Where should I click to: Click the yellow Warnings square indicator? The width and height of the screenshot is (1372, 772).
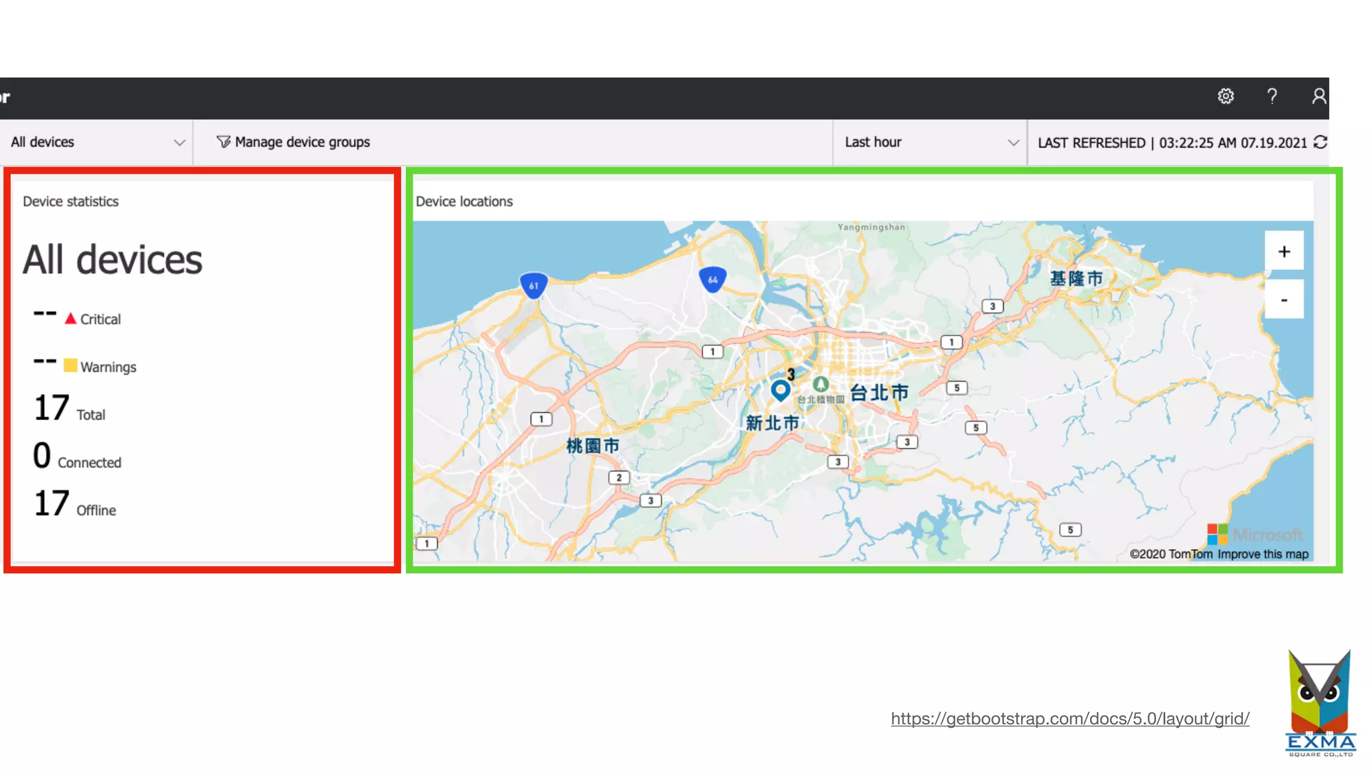(70, 366)
